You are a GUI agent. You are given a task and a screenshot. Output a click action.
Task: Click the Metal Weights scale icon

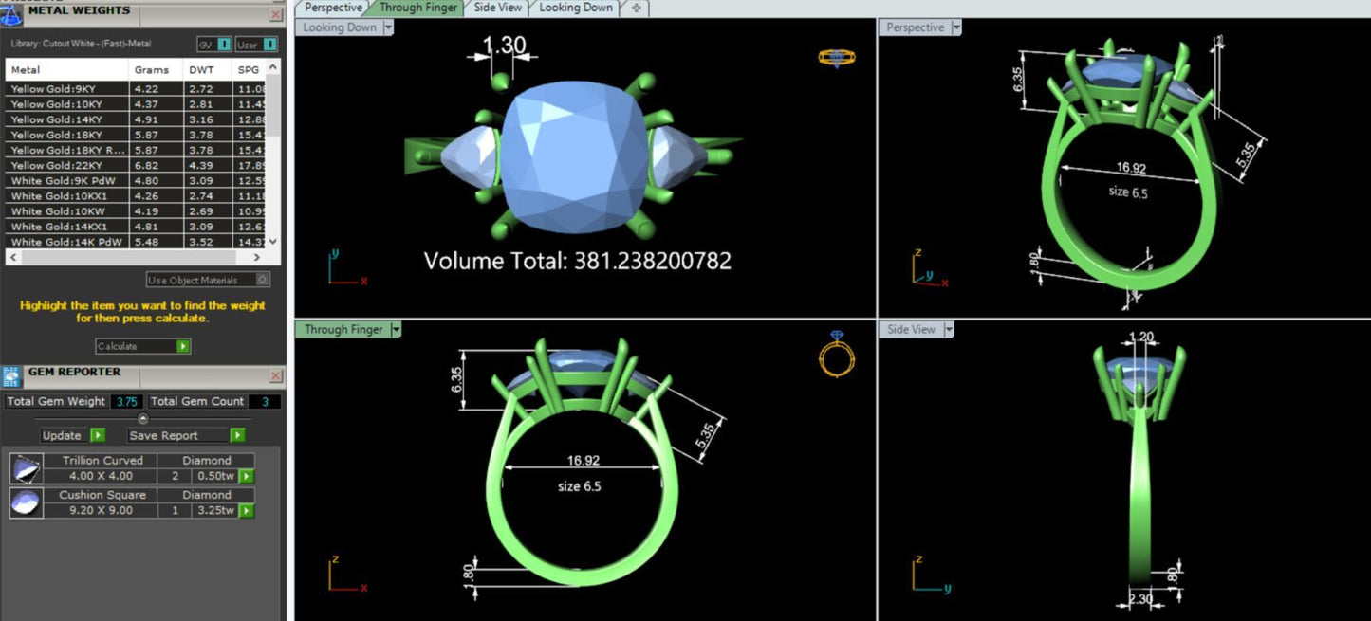[11, 10]
